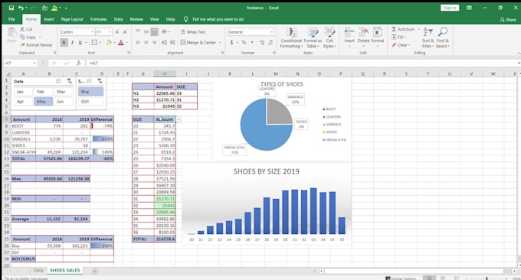Open Conditional Formatting
The image size is (521, 280).
click(291, 37)
